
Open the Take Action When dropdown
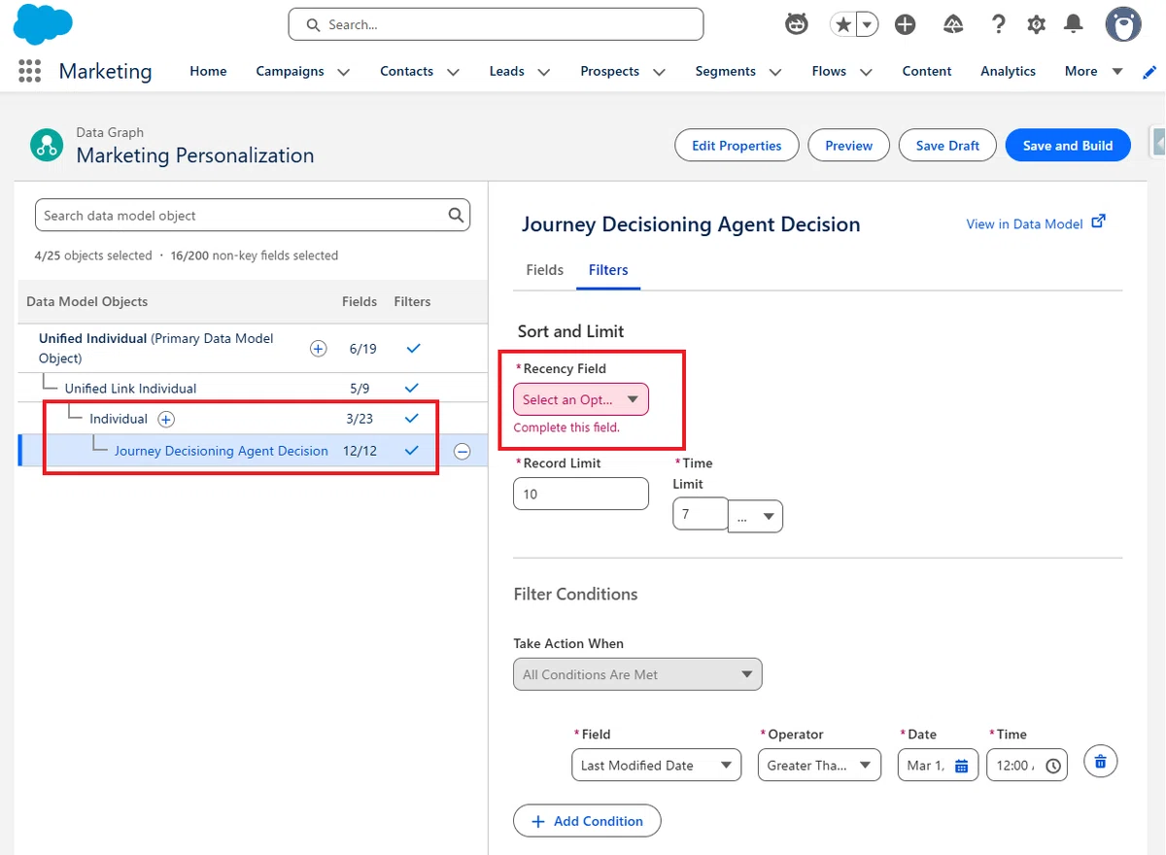(x=637, y=674)
